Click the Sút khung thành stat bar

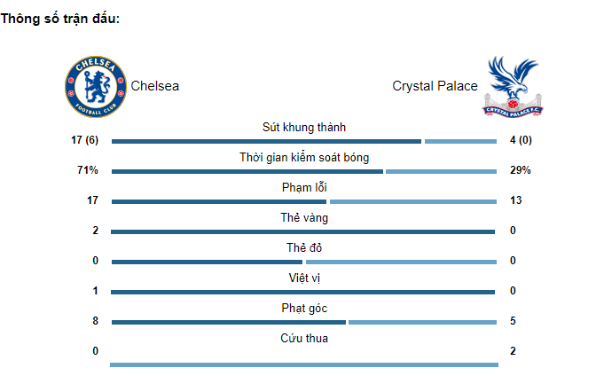click(303, 141)
